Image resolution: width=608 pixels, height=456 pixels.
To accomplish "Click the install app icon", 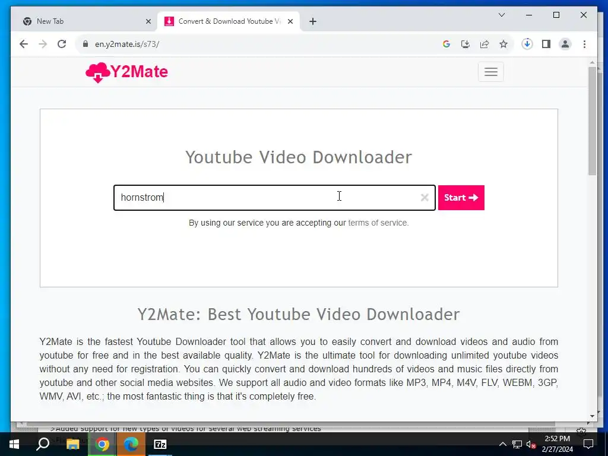I will tap(465, 44).
